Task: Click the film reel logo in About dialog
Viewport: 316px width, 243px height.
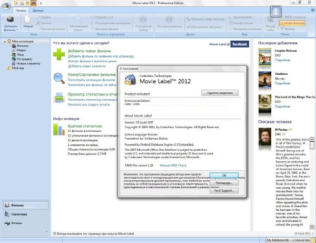Action: [x=130, y=80]
